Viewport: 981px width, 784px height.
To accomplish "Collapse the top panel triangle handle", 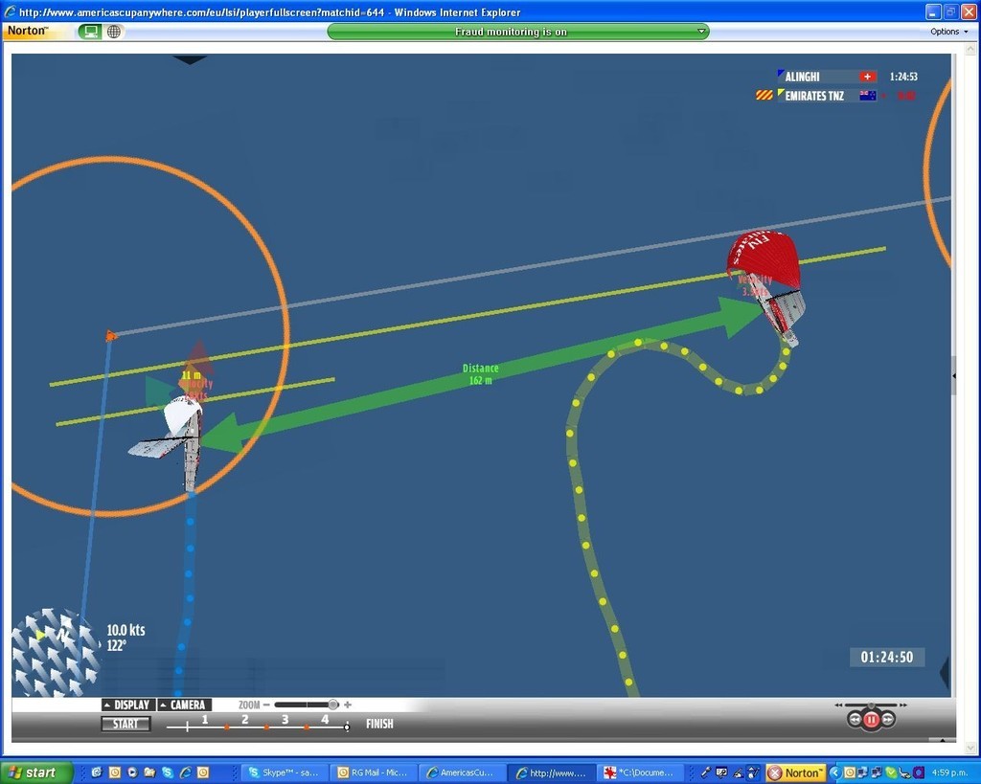I will pyautogui.click(x=190, y=60).
